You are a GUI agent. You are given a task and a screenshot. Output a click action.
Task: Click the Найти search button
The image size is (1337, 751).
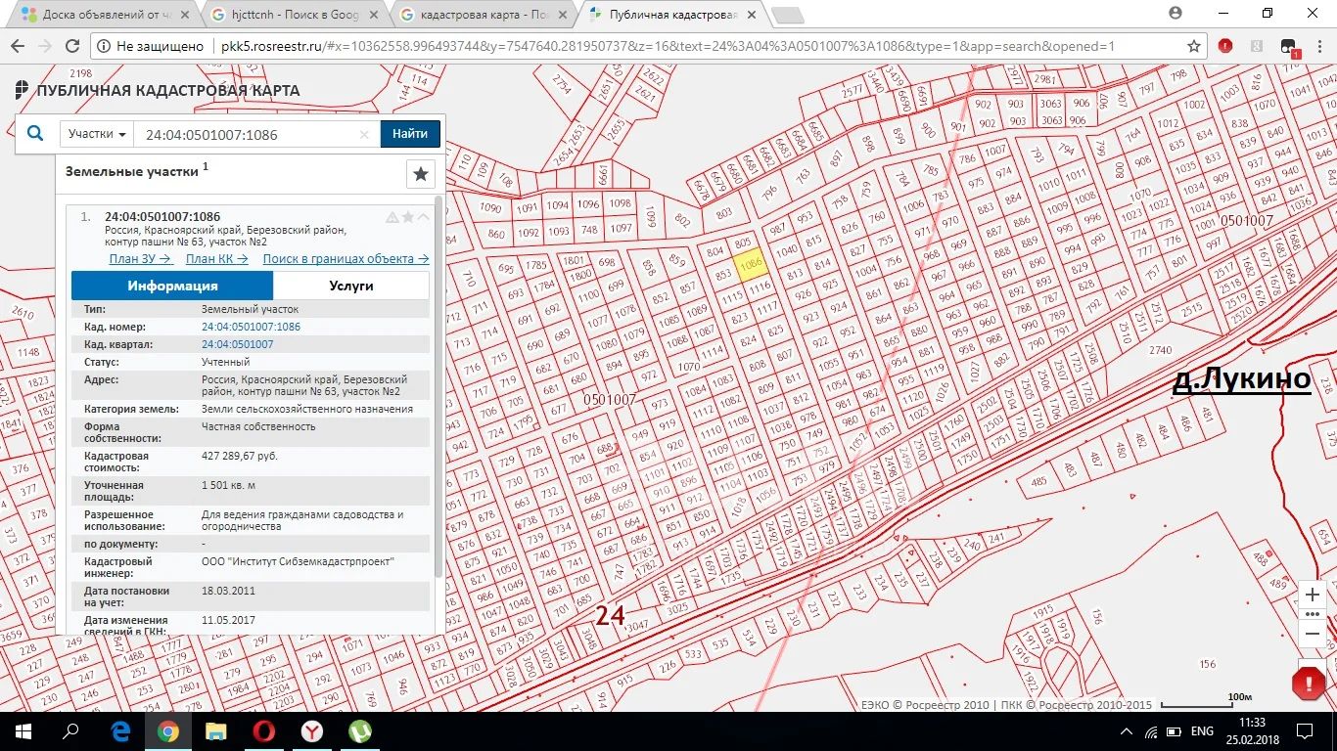[410, 134]
